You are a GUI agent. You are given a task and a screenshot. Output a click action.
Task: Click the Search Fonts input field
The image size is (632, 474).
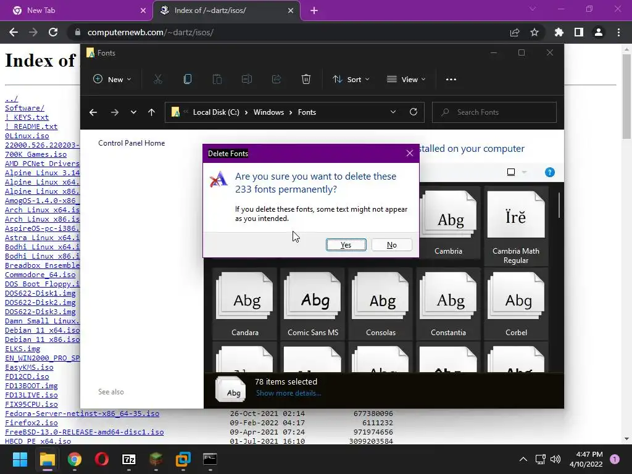tap(494, 112)
